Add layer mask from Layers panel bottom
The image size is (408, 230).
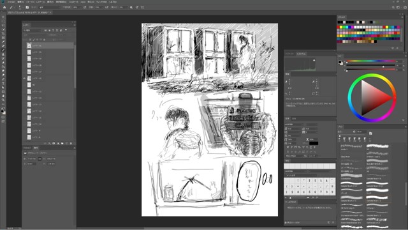(x=54, y=143)
